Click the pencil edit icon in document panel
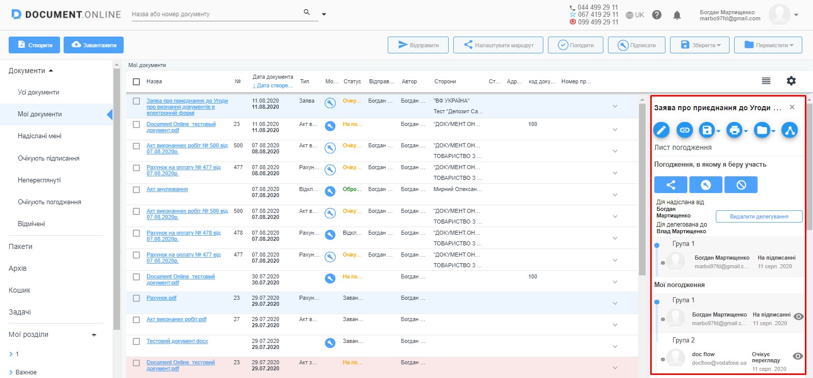 coord(661,130)
